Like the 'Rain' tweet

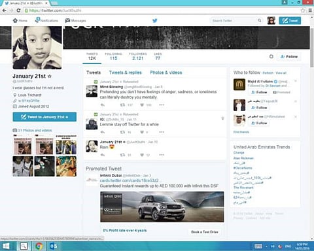point(142,155)
